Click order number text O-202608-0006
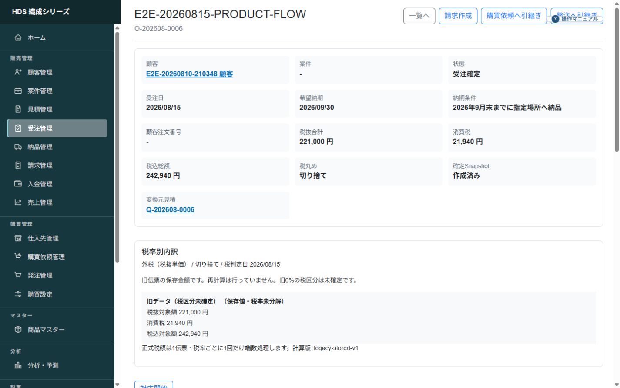The height and width of the screenshot is (388, 620). [158, 29]
